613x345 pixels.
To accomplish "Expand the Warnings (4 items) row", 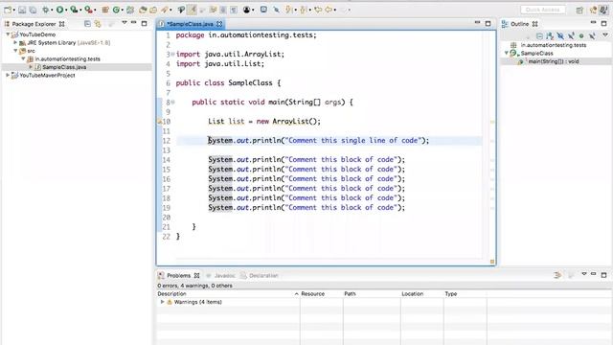I will 162,302.
